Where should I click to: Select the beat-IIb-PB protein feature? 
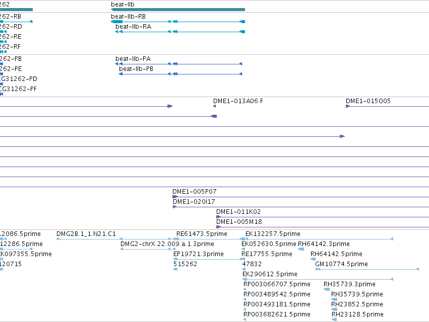pos(180,74)
